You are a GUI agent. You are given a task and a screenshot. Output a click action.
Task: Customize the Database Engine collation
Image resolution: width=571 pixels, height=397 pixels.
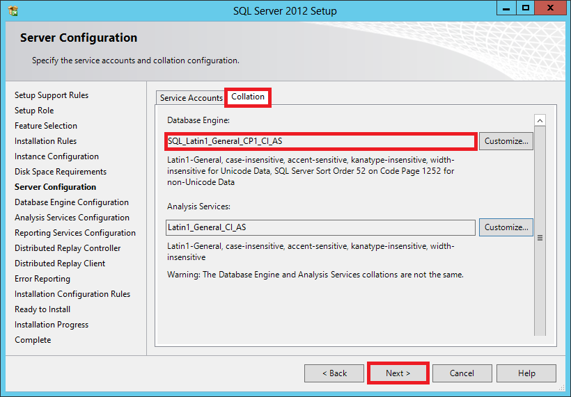tap(506, 141)
